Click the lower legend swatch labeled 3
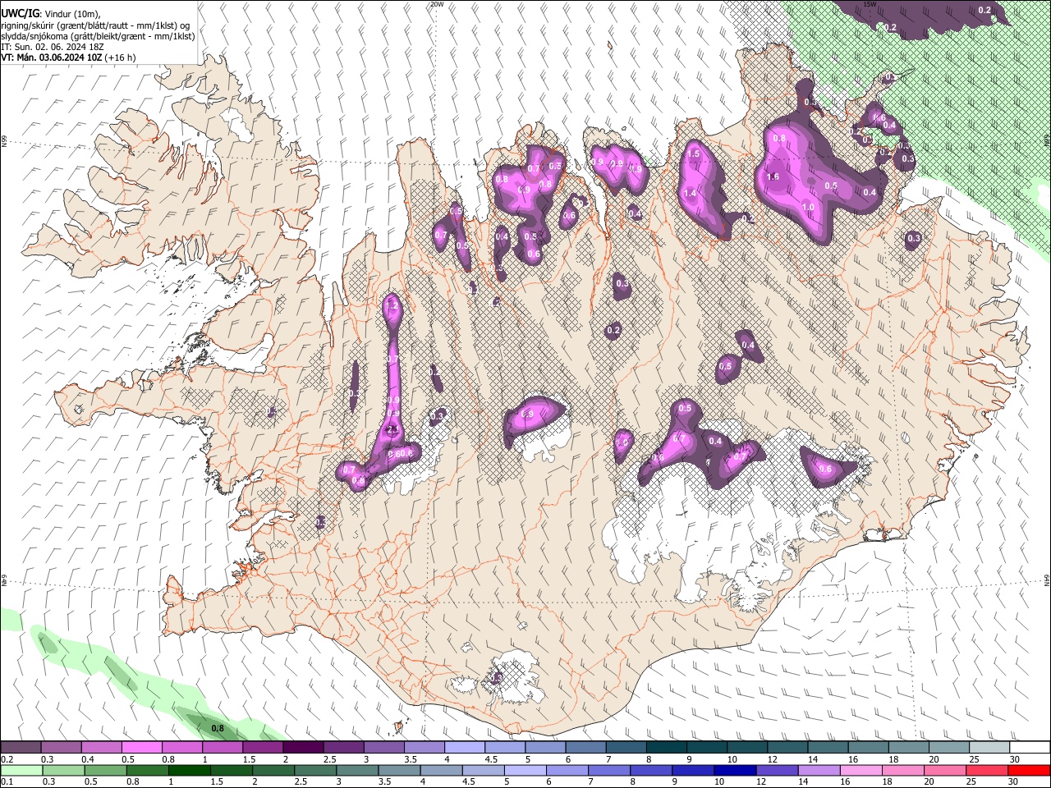 [356, 770]
